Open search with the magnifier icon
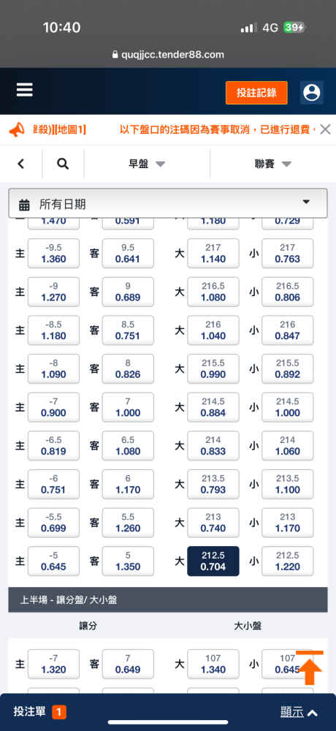This screenshot has width=336, height=731. [x=63, y=164]
